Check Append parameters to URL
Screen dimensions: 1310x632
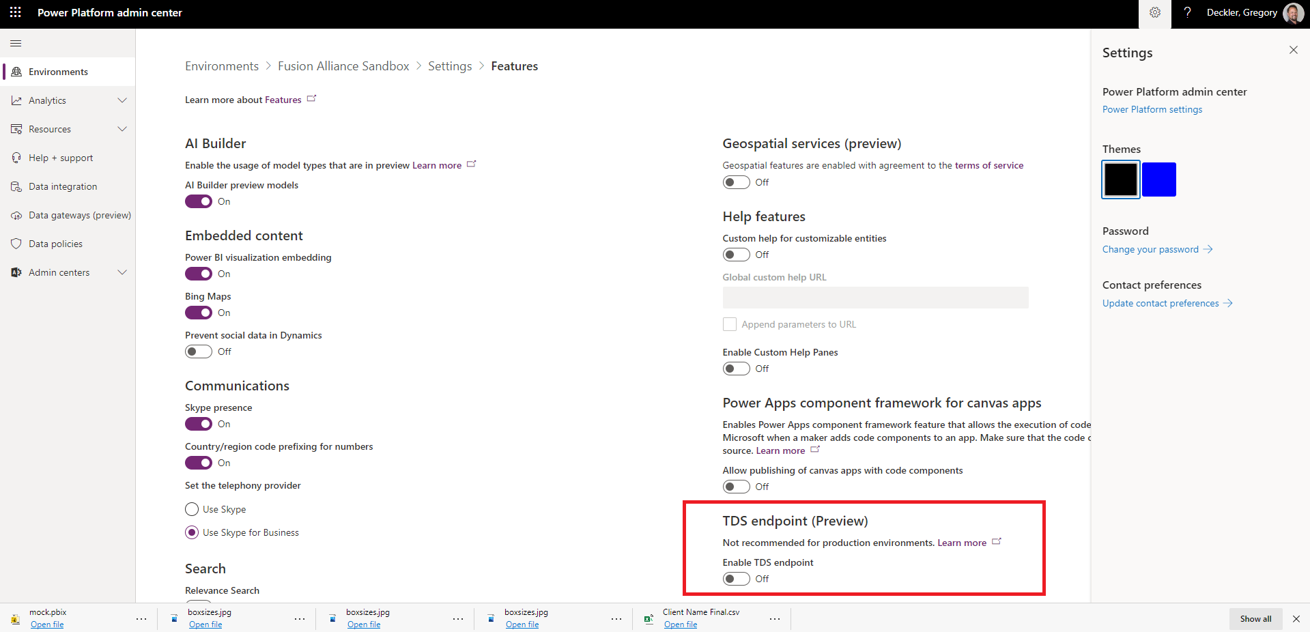(x=730, y=324)
